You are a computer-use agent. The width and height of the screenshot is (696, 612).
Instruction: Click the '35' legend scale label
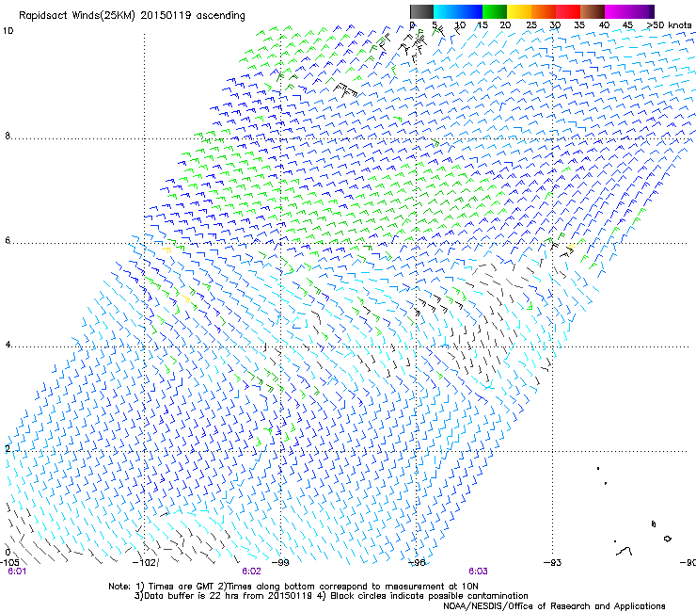point(579,25)
